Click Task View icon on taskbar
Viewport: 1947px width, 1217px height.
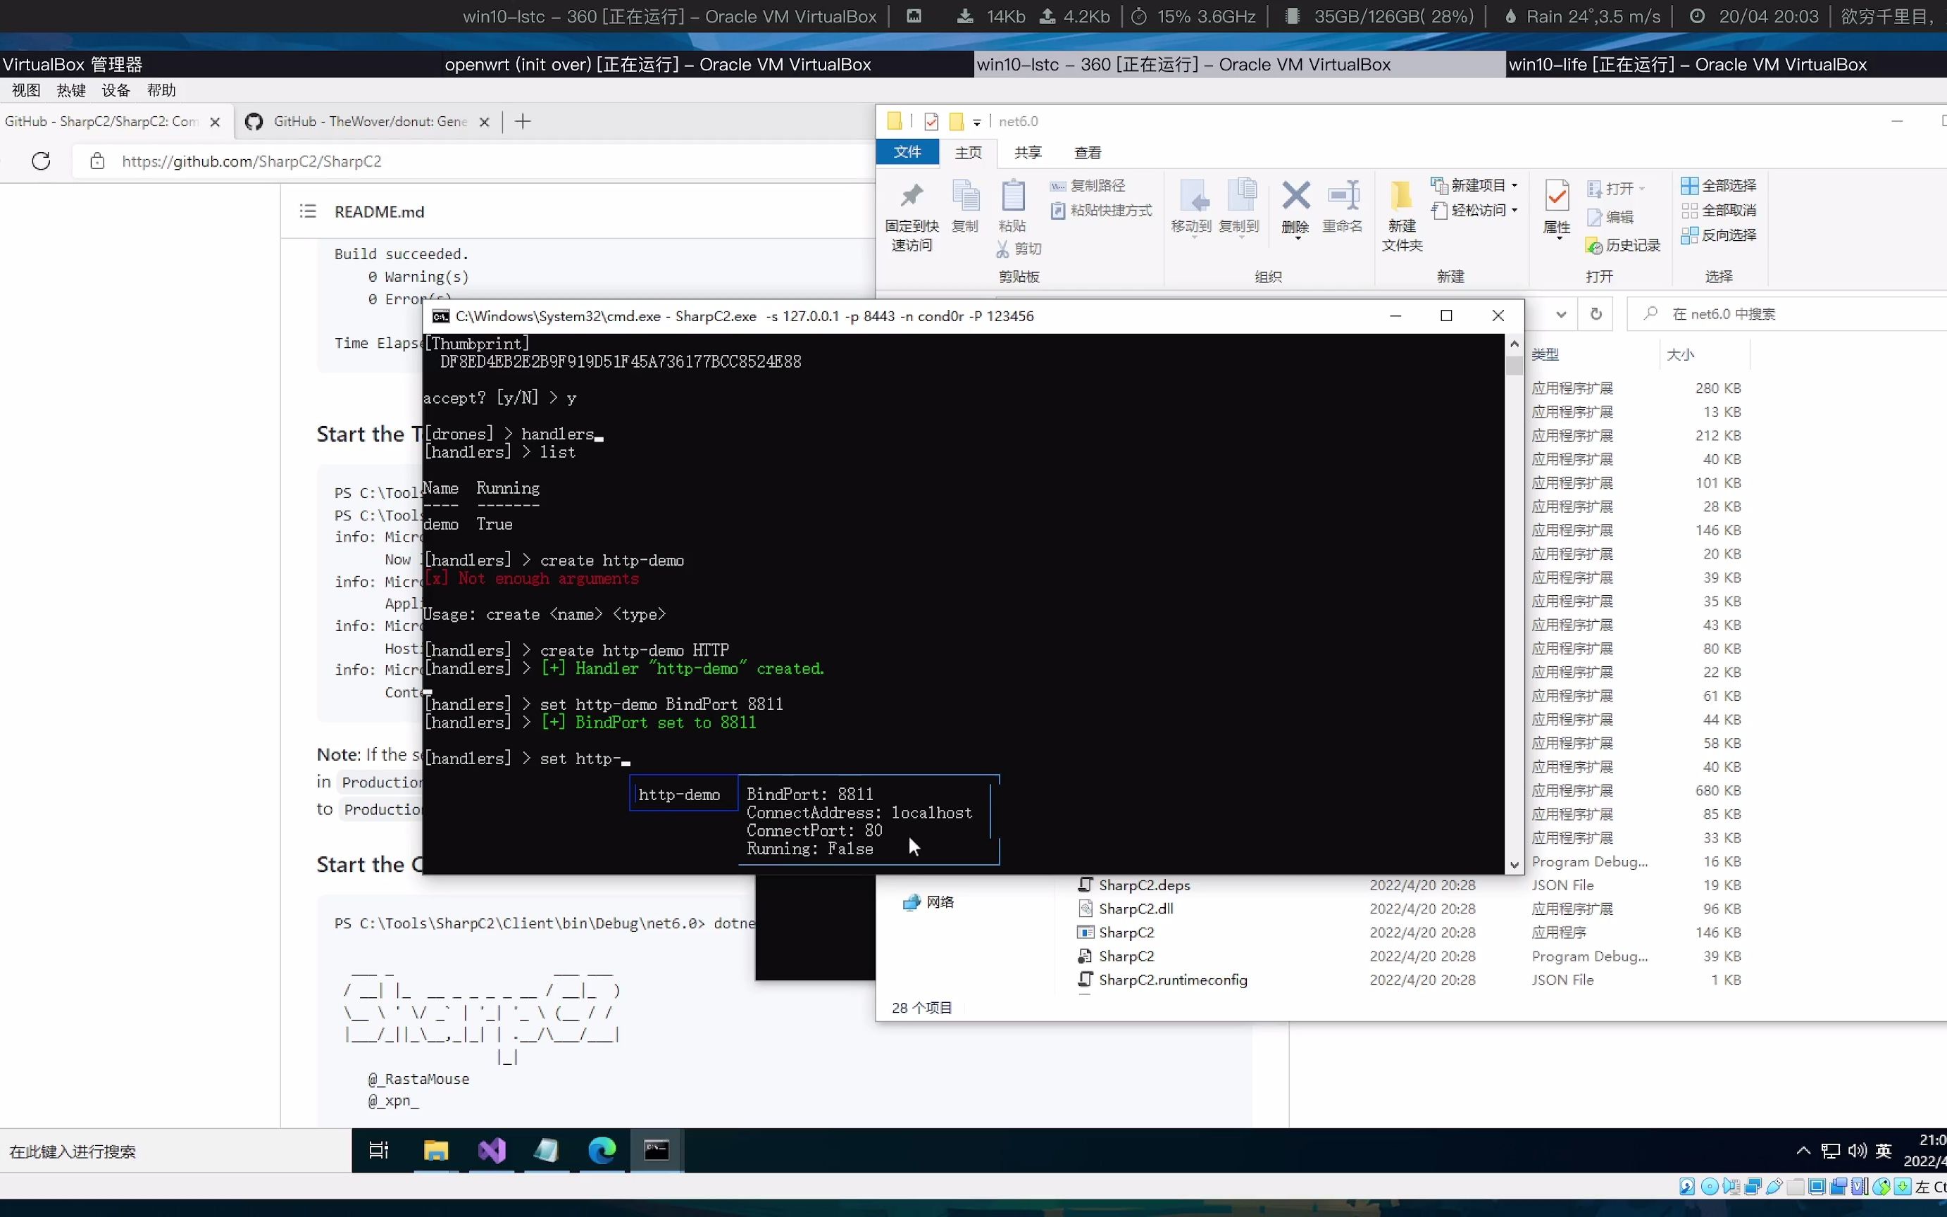click(x=378, y=1151)
